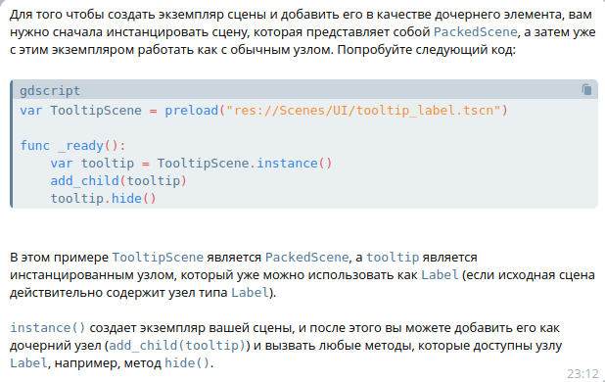
Task: Click the preload keyword in the code
Action: tap(191, 111)
